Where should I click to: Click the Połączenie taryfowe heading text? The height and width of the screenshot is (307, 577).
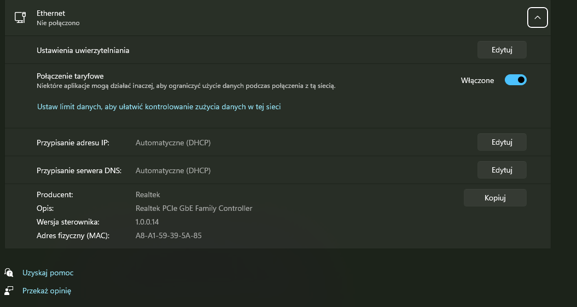coord(70,76)
